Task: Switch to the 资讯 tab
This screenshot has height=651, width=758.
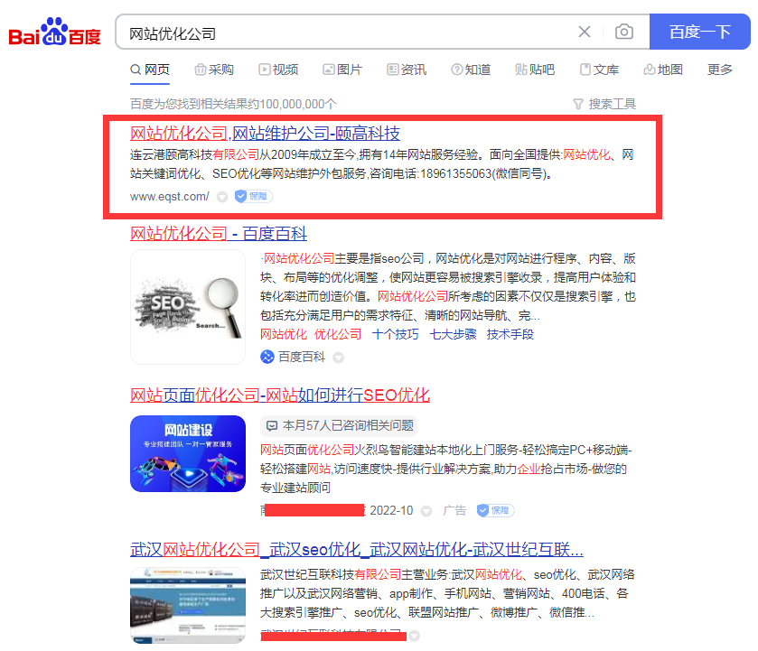Action: click(x=407, y=70)
